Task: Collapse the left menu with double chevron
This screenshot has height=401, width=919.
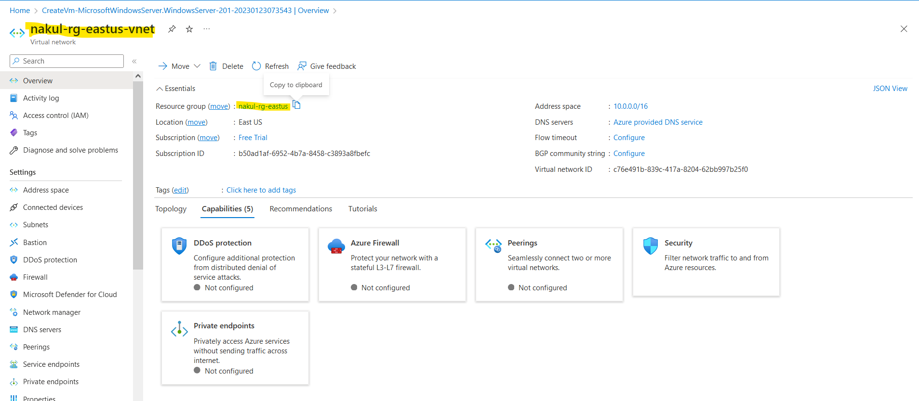Action: click(134, 61)
